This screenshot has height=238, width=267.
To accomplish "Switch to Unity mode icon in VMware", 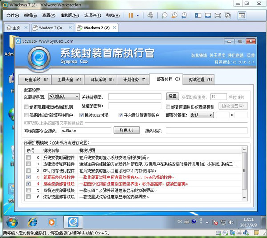I will (x=228, y=16).
